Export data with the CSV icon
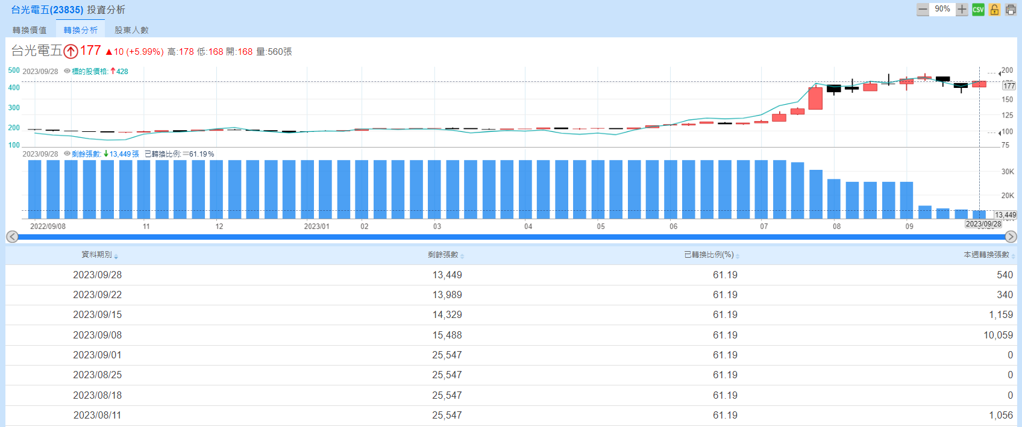Screen dimensions: 1022x427 pos(978,10)
